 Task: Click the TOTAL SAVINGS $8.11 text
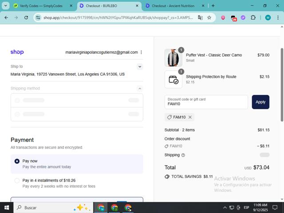[192, 177]
